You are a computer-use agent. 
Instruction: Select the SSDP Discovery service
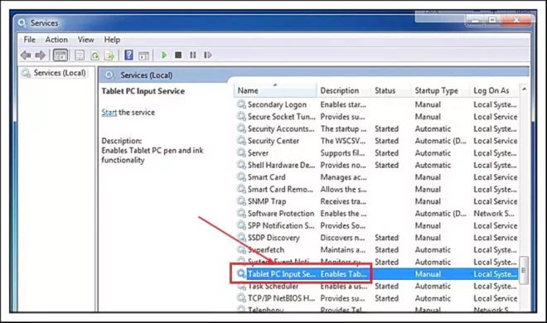377,238
